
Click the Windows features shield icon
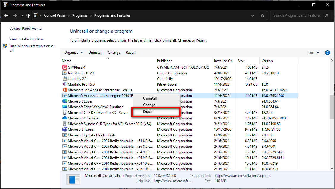5,46
